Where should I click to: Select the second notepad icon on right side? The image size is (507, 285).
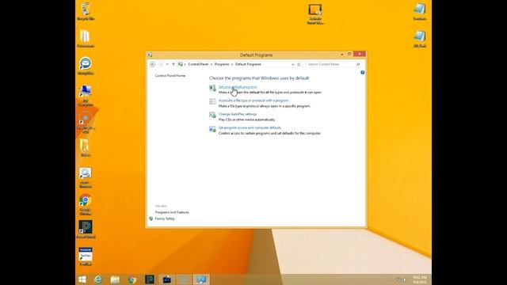[x=420, y=39]
